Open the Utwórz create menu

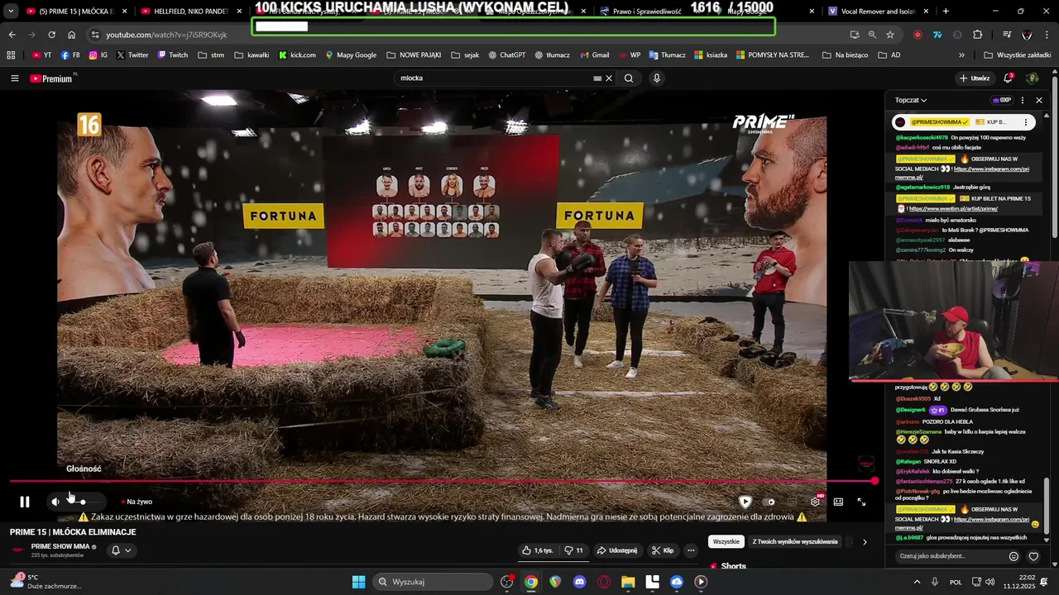[975, 79]
